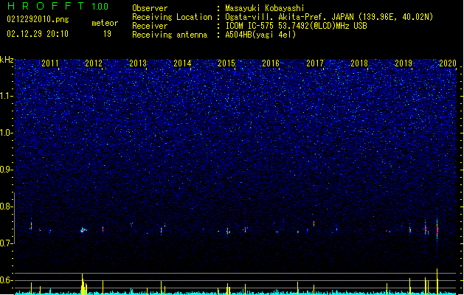Click the 0.9 kHz frequency label
The image size is (464, 295).
tap(7, 170)
